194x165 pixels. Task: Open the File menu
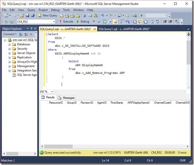[4, 10]
